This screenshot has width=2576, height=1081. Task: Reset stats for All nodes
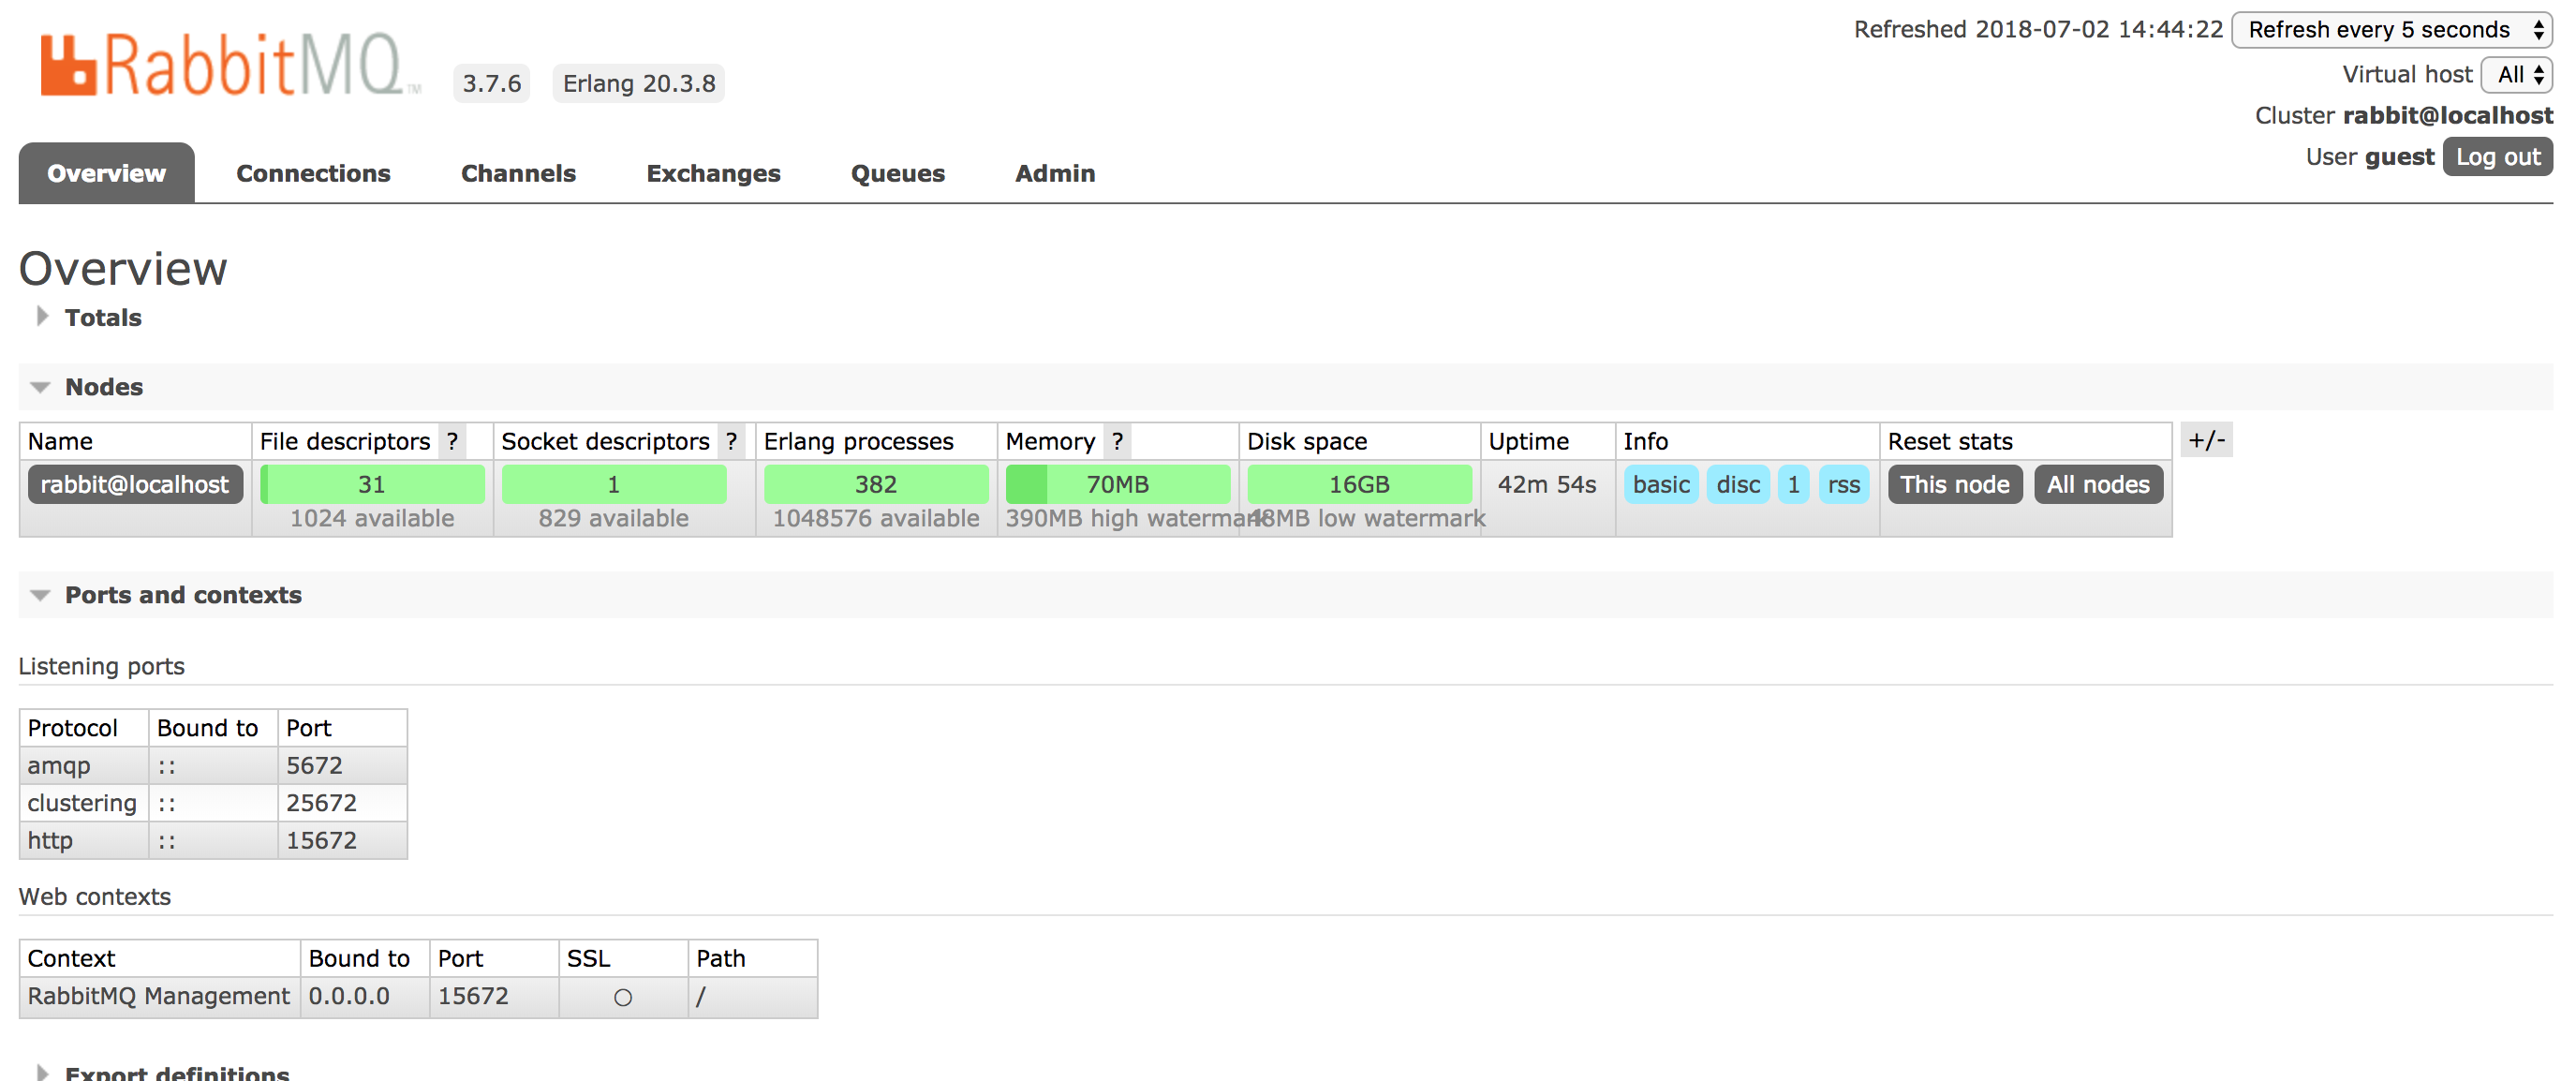tap(2098, 484)
